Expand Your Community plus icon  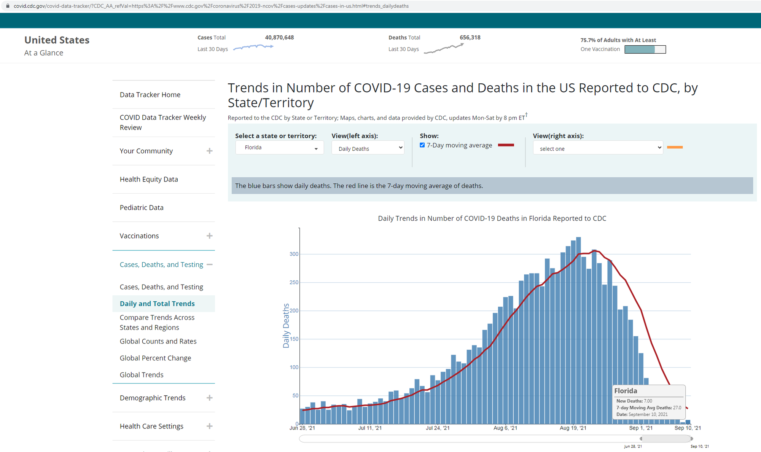click(209, 151)
